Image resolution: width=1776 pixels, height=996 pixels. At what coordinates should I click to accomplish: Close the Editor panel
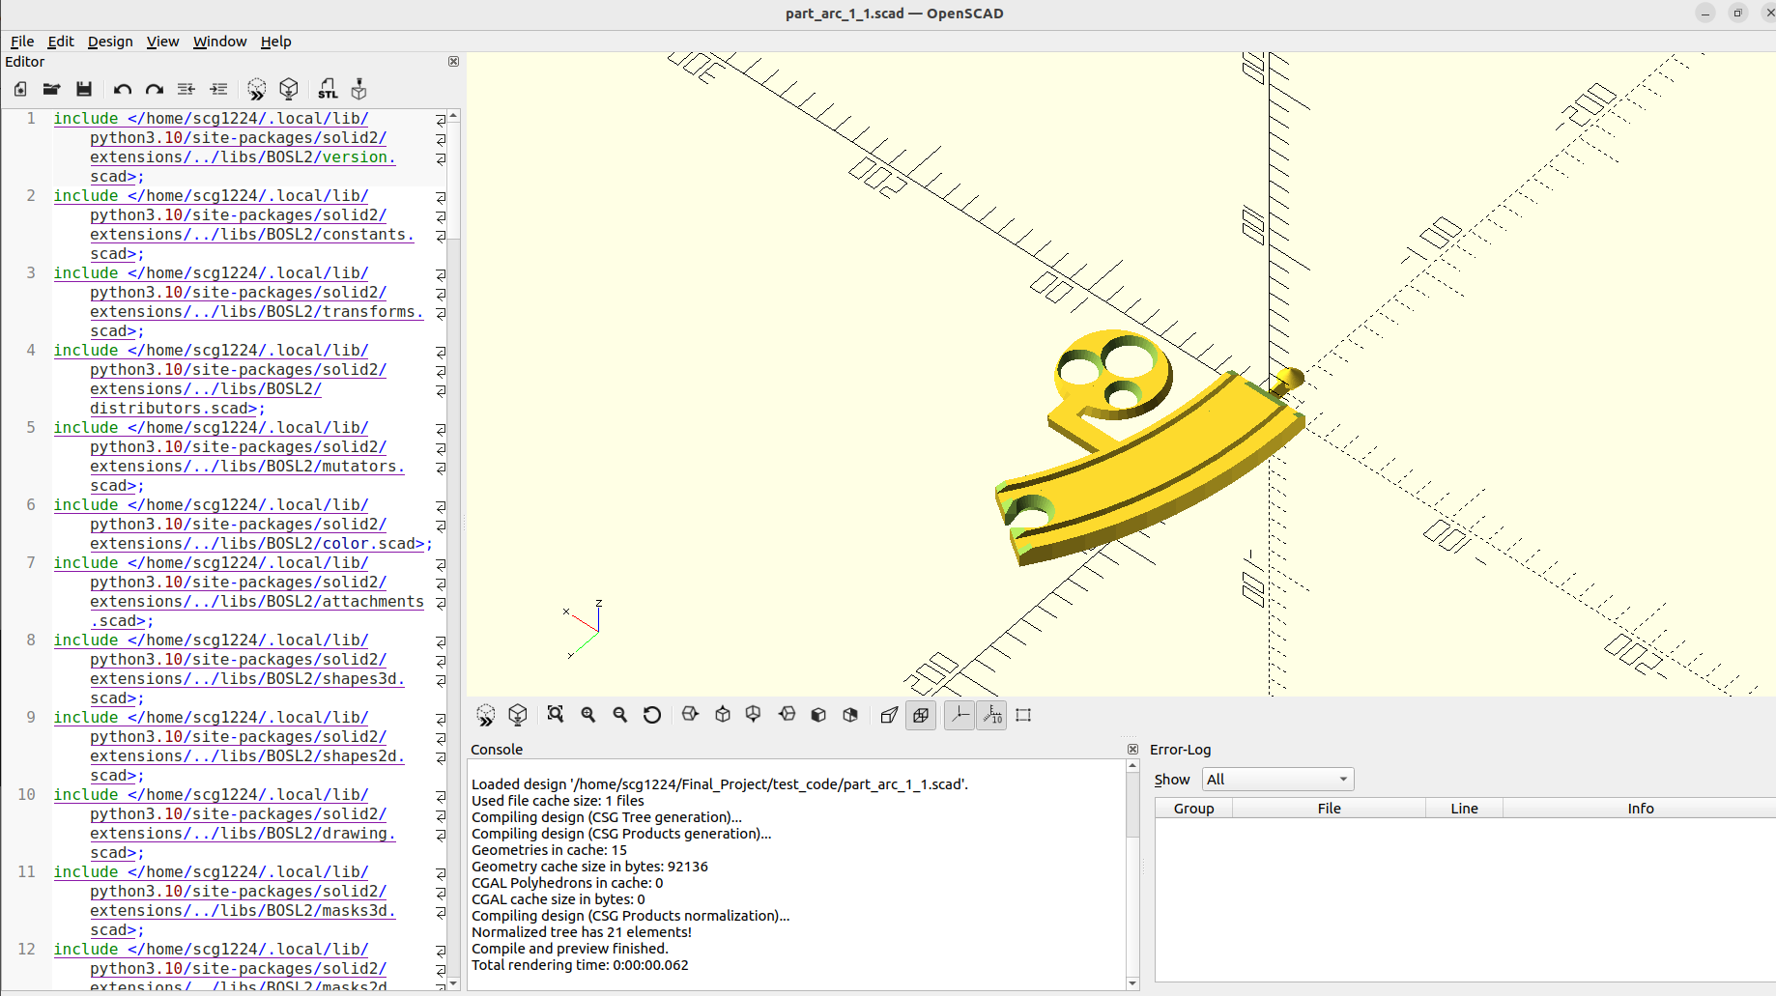coord(453,62)
